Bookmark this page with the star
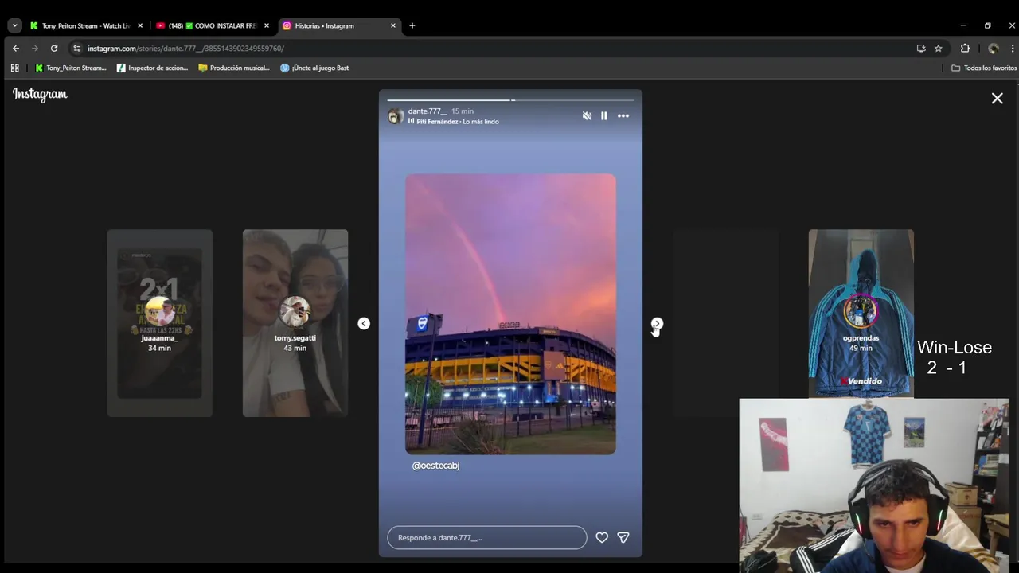 tap(939, 49)
